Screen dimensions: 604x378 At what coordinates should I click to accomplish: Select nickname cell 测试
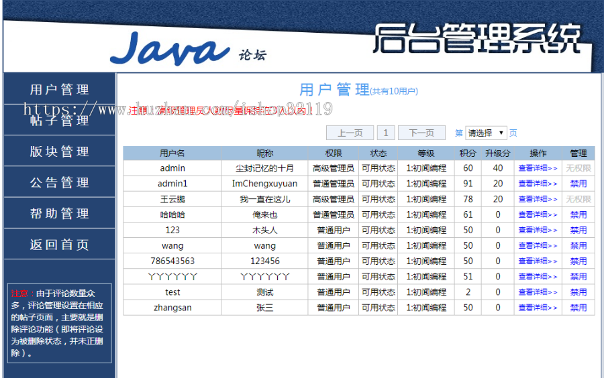pos(264,292)
